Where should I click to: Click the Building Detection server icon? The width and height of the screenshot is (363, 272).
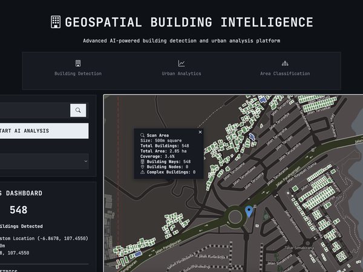78,63
